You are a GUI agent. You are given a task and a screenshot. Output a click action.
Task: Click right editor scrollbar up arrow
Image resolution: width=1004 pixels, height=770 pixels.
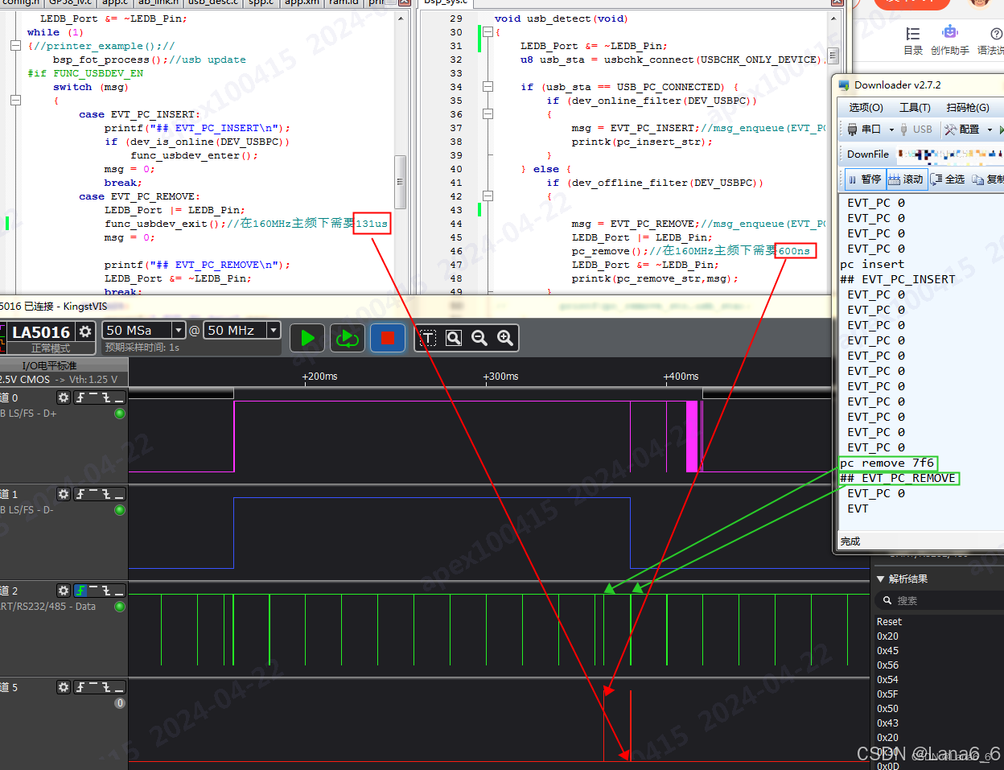tap(833, 19)
